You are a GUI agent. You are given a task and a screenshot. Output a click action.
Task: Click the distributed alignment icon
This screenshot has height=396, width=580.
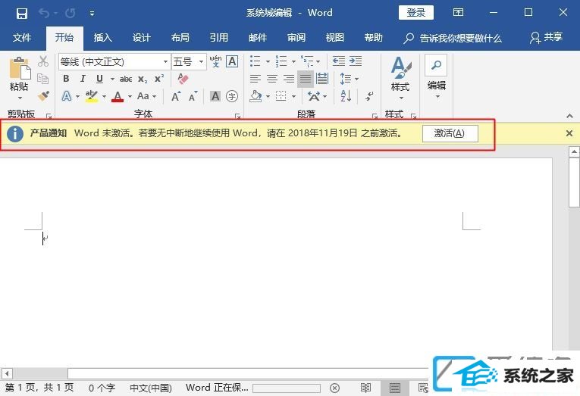click(322, 79)
